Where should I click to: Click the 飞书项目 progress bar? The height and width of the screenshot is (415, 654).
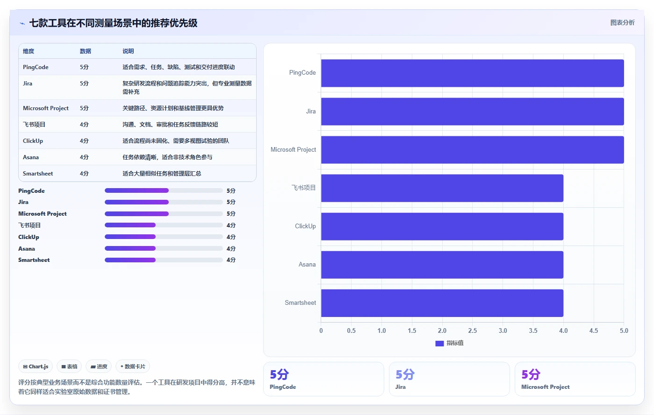[x=164, y=225]
